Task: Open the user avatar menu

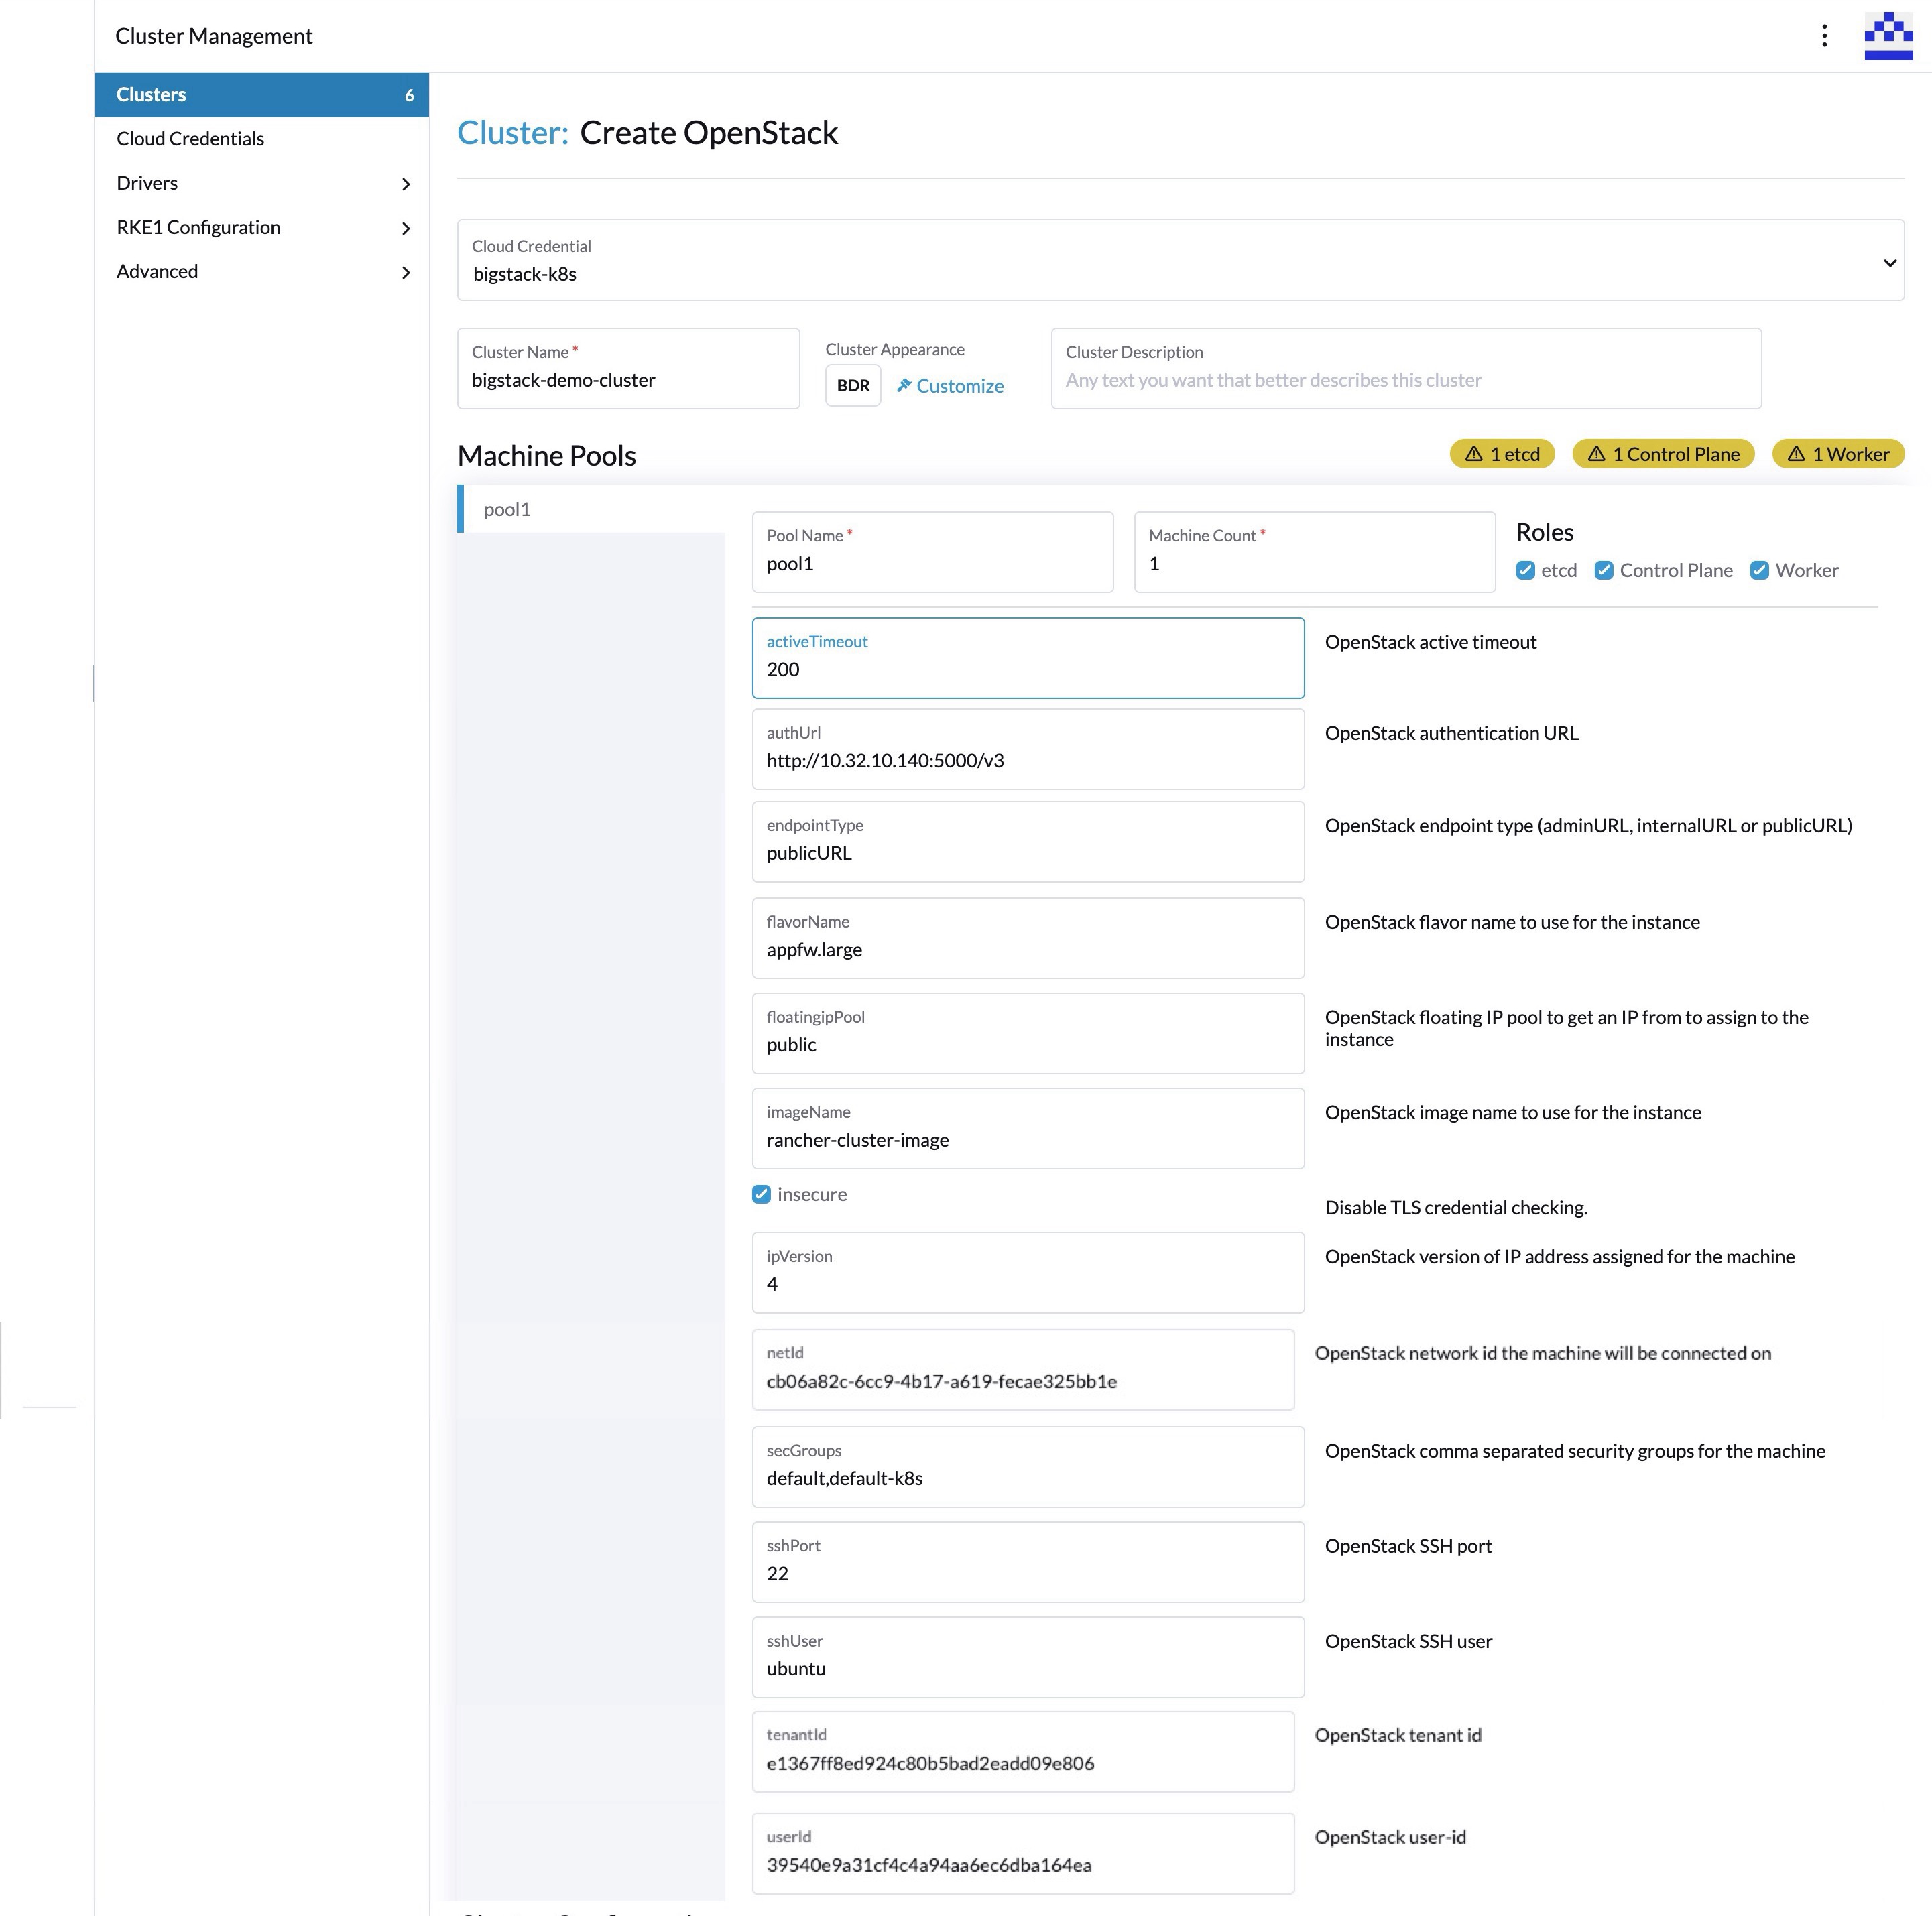Action: point(1888,36)
